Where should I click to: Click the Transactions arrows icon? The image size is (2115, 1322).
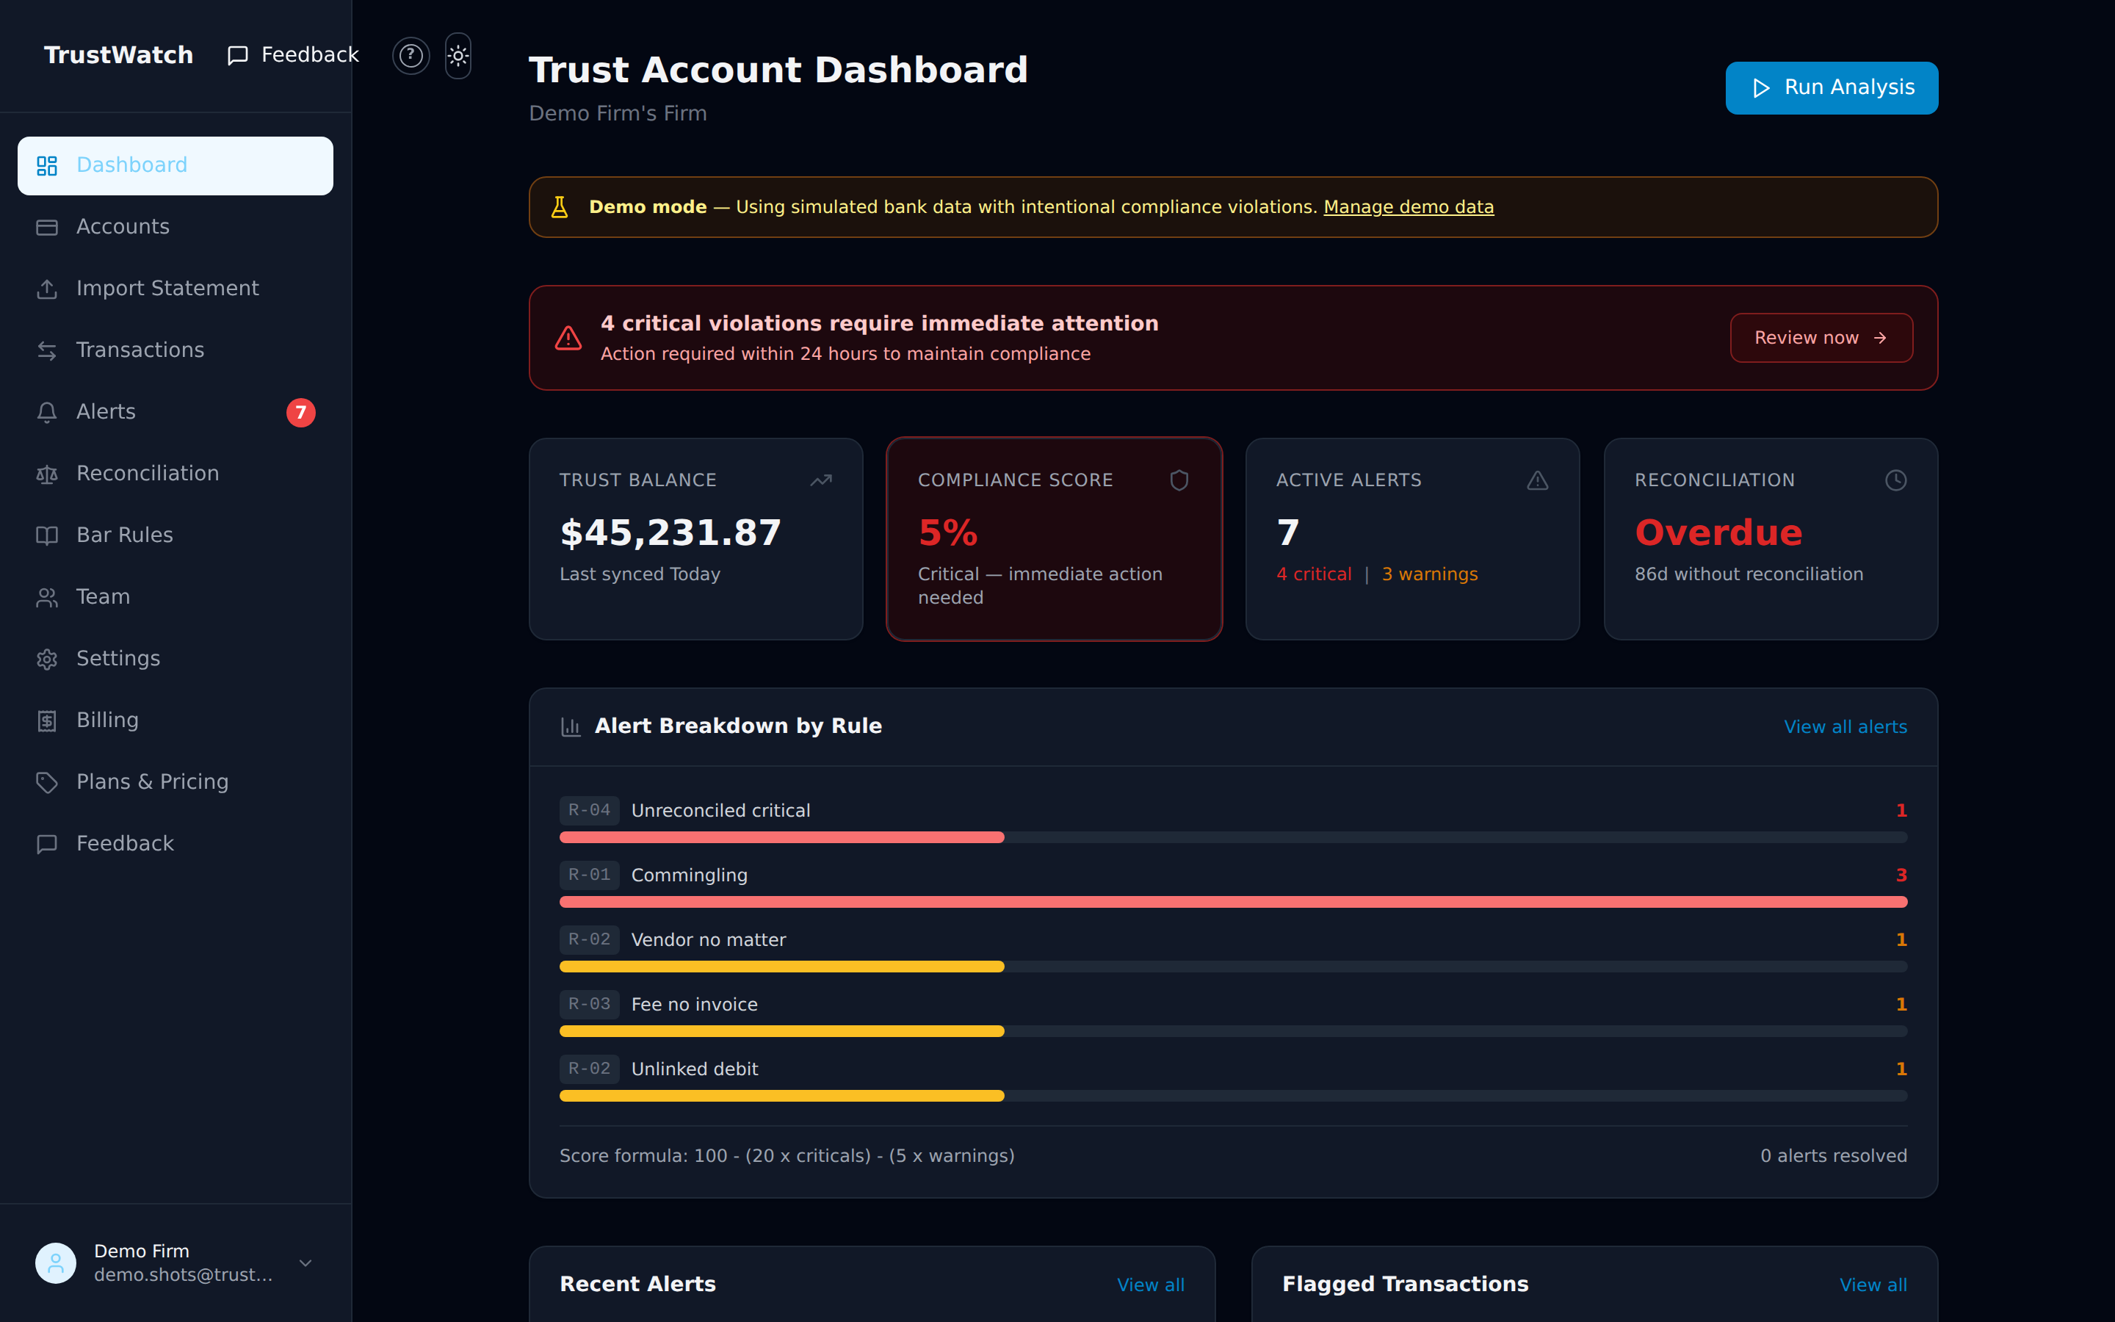coord(47,350)
